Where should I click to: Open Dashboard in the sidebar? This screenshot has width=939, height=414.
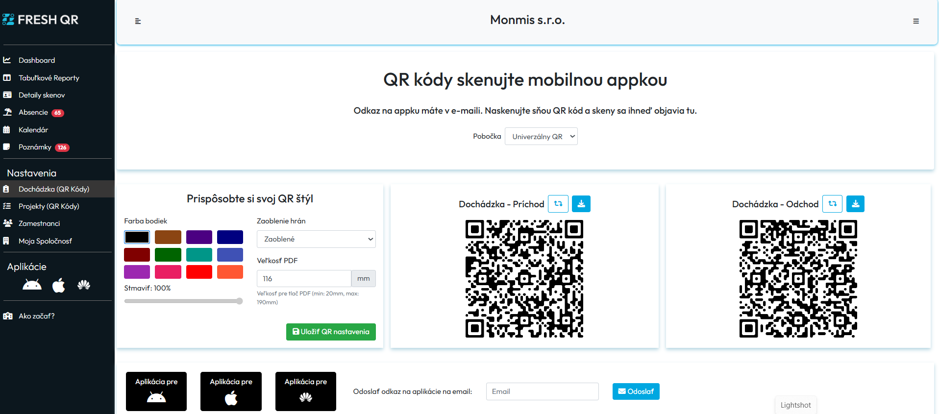click(x=37, y=60)
